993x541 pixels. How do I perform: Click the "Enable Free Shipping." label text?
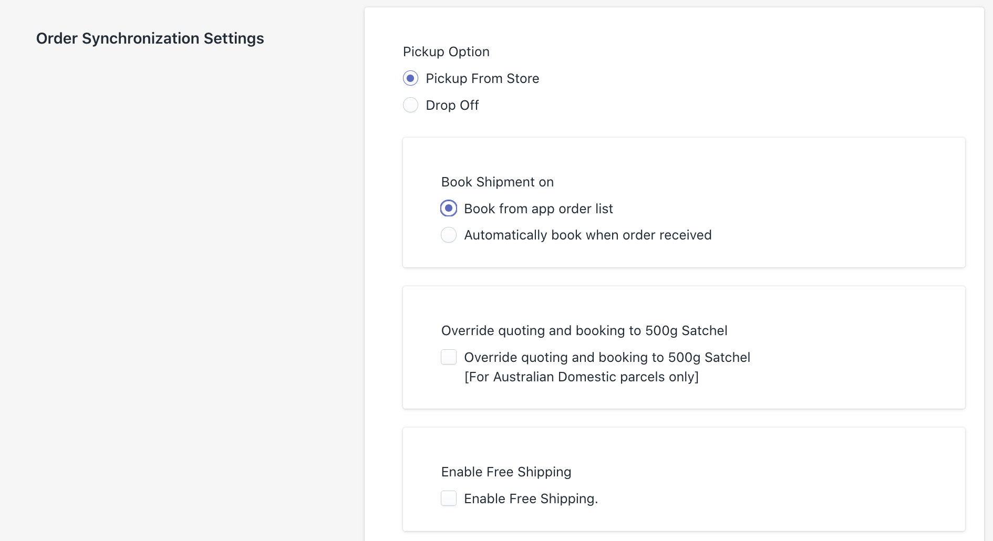pyautogui.click(x=531, y=498)
